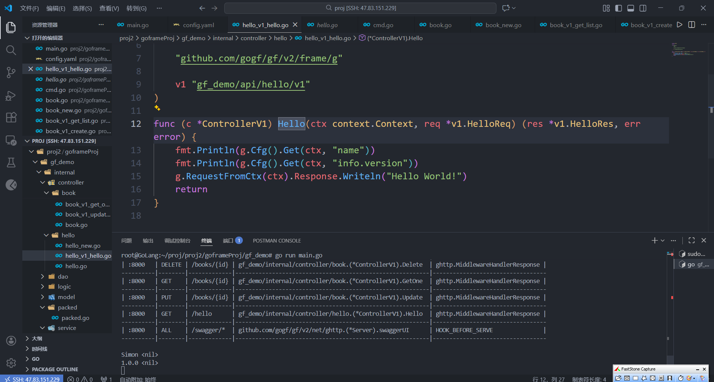The image size is (714, 382).
Task: Show the Debug Console panel tab
Action: [177, 241]
